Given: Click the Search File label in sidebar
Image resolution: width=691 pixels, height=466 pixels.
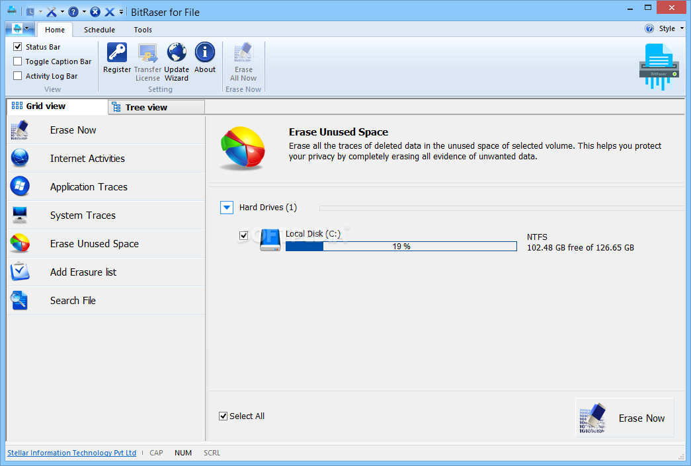Looking at the screenshot, I should [x=73, y=300].
